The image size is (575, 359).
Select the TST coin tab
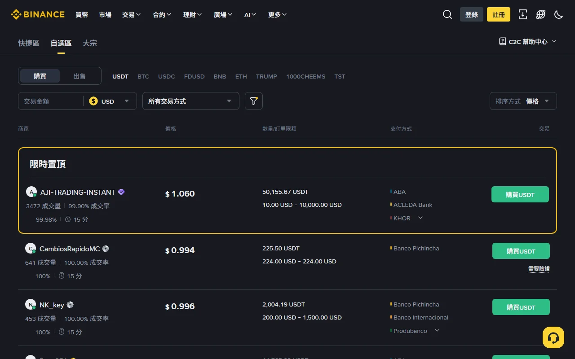pos(340,76)
